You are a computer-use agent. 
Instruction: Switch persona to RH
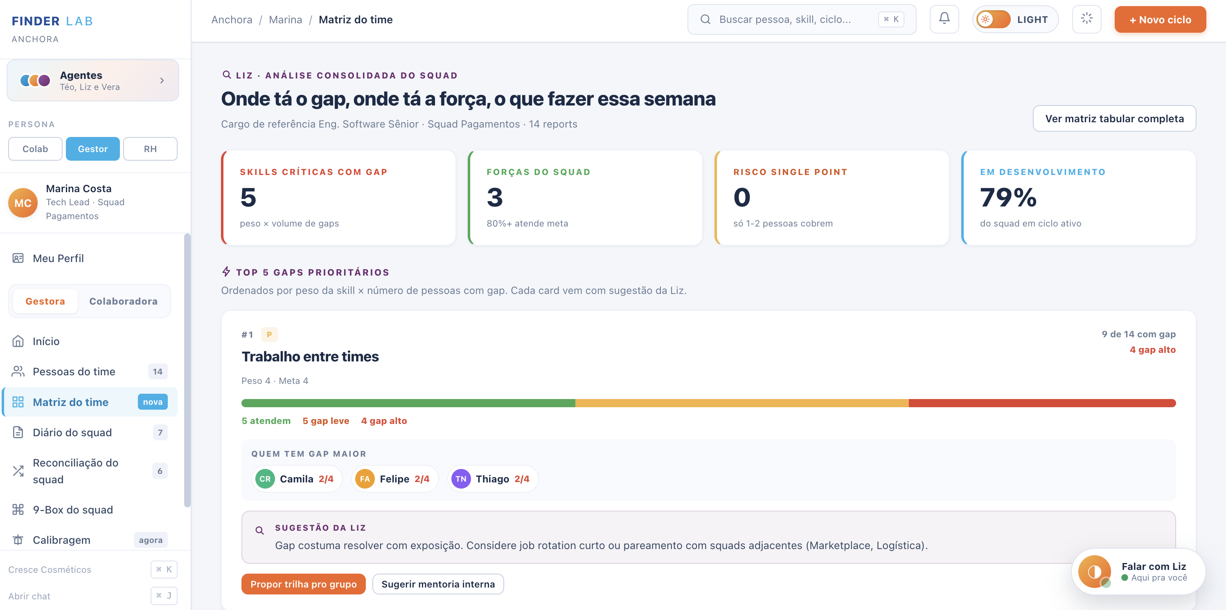point(151,149)
